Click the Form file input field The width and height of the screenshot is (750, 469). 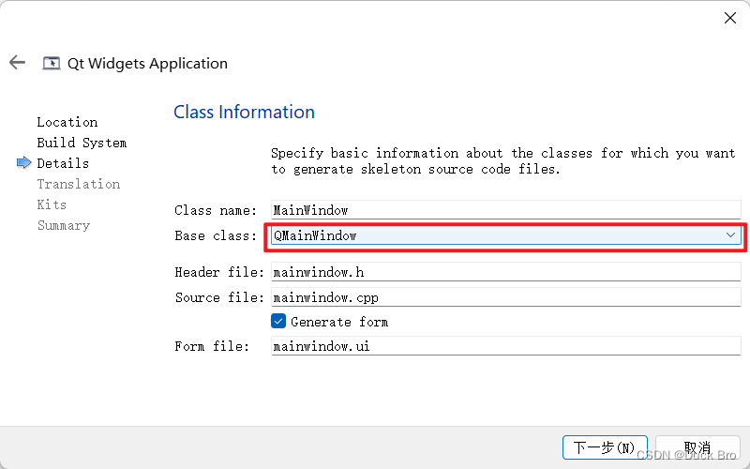tap(504, 346)
